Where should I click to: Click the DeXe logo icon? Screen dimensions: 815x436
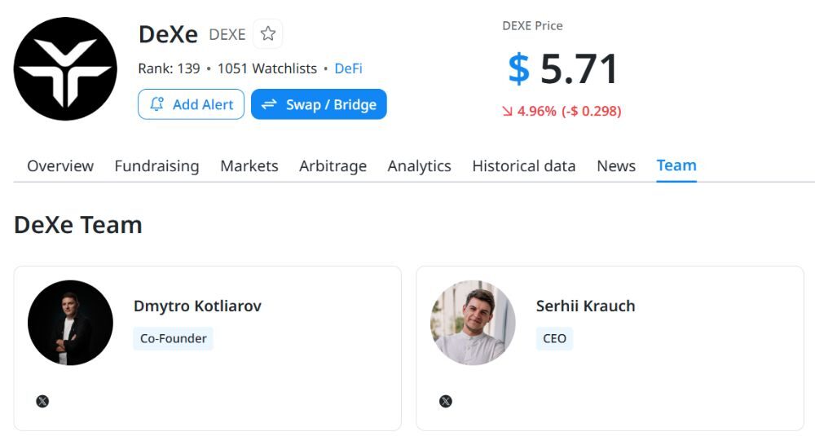tap(65, 68)
